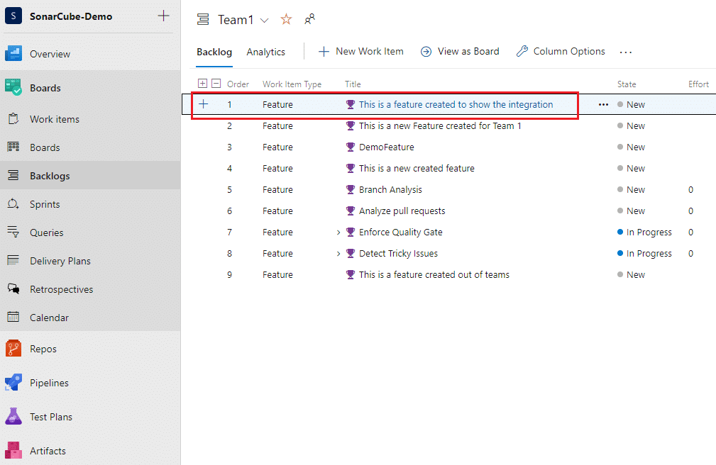This screenshot has height=465, width=716.
Task: Open the Repos hub icon
Action: [13, 349]
